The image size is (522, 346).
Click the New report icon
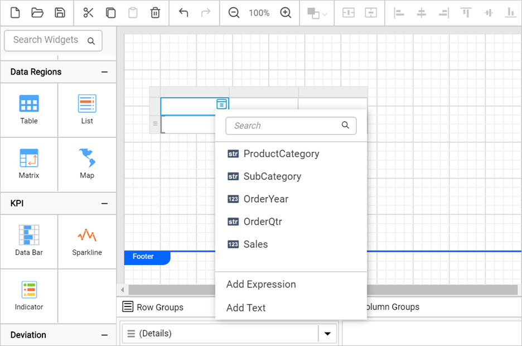coord(15,13)
